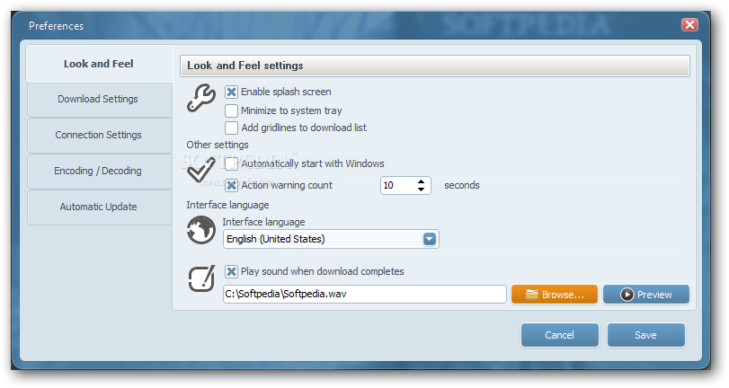Click the sound file path field
Image resolution: width=729 pixels, height=388 pixels.
click(365, 294)
